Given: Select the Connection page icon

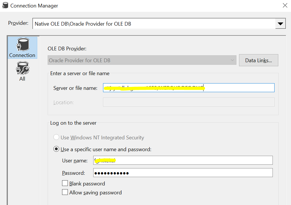Looking at the screenshot, I should pos(23,44).
